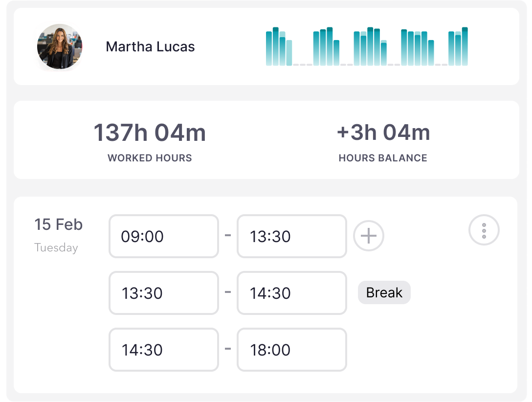Image resolution: width=532 pixels, height=402 pixels.
Task: Click the +3h 04m balance value
Action: [x=383, y=133]
